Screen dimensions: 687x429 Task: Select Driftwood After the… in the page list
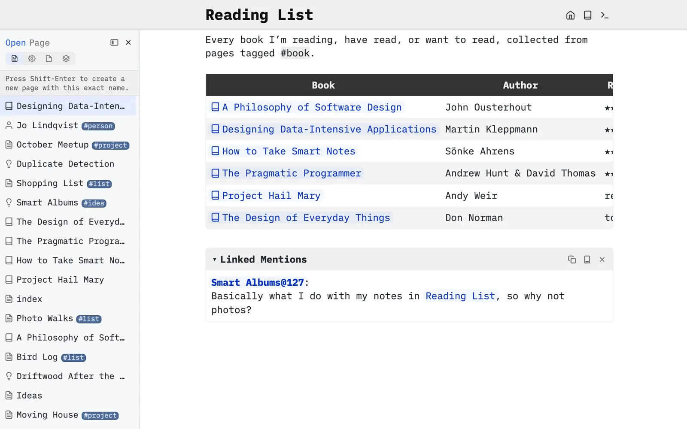(x=68, y=376)
